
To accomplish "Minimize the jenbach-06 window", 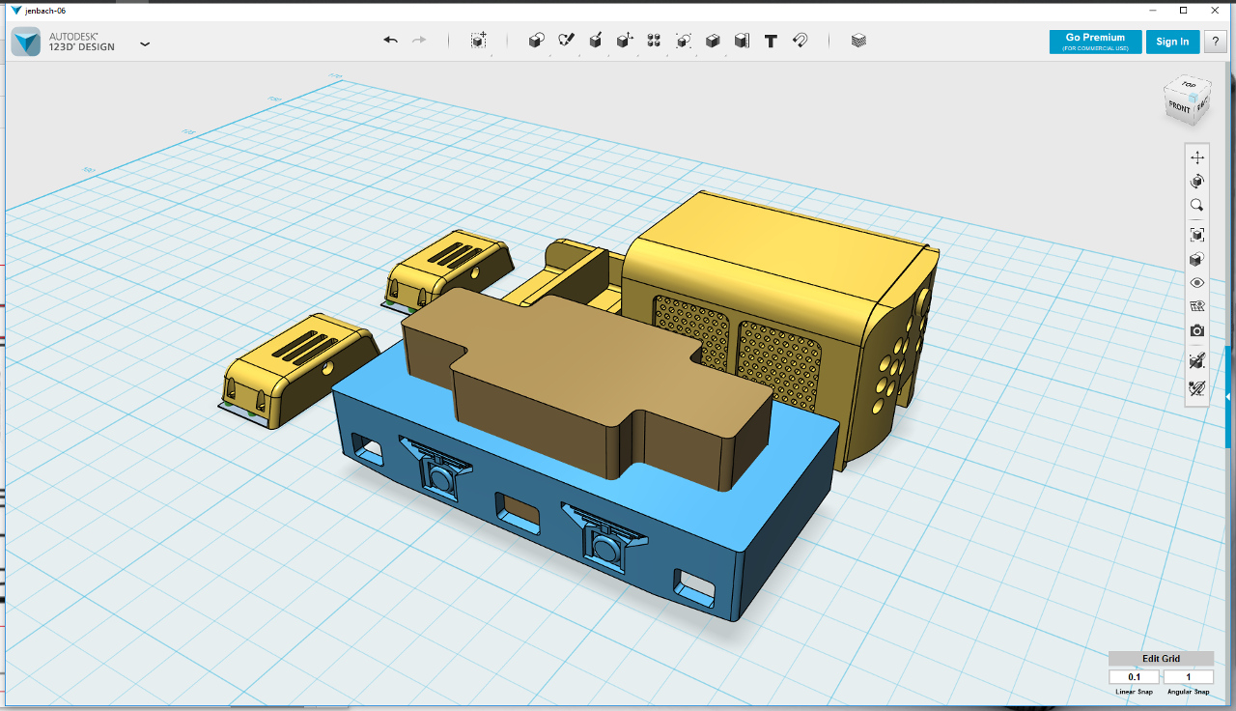I will coord(1155,10).
